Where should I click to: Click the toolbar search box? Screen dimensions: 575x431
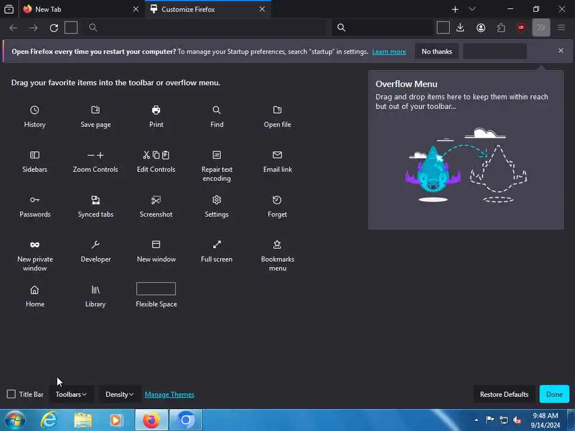382,27
